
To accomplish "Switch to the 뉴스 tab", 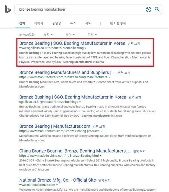I will pyautogui.click(x=73, y=23).
